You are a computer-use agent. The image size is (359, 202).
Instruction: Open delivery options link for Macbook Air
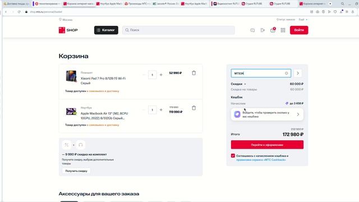coord(103,125)
